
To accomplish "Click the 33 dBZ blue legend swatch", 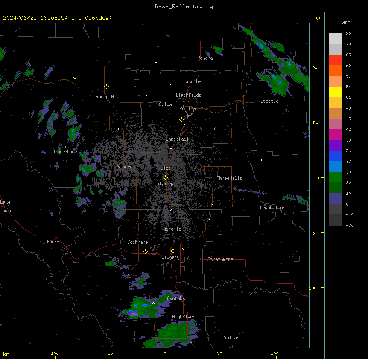I will [336, 156].
